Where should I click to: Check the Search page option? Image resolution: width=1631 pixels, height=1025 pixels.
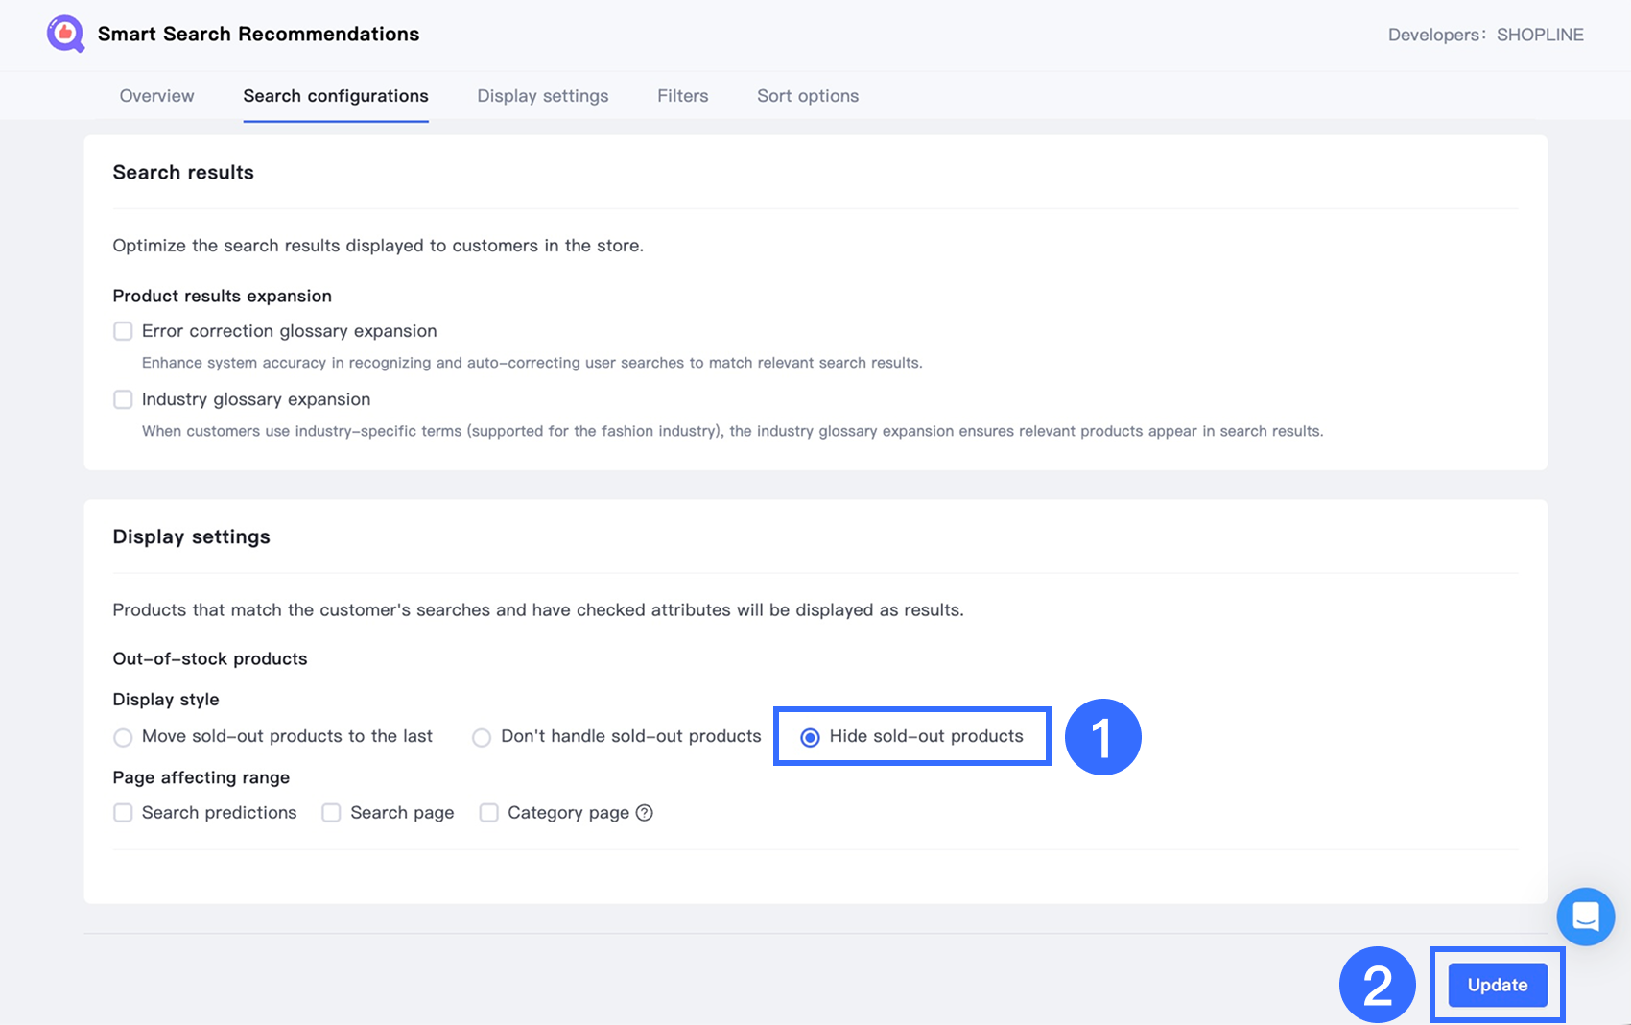coord(331,813)
